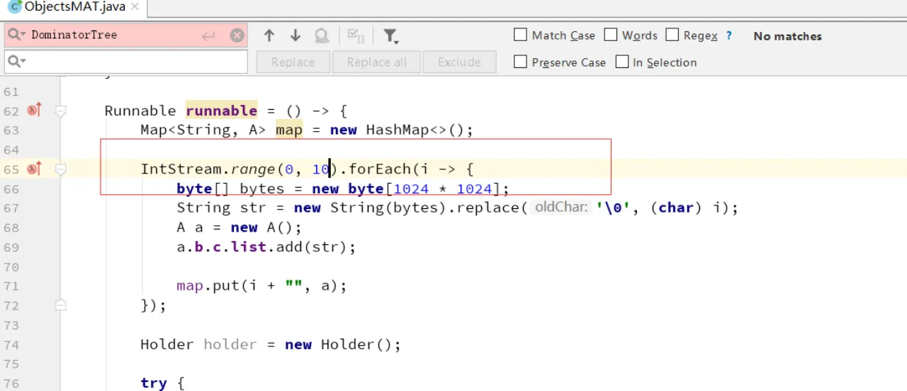The image size is (907, 391).
Task: Enable Match Case checkbox
Action: (x=520, y=35)
